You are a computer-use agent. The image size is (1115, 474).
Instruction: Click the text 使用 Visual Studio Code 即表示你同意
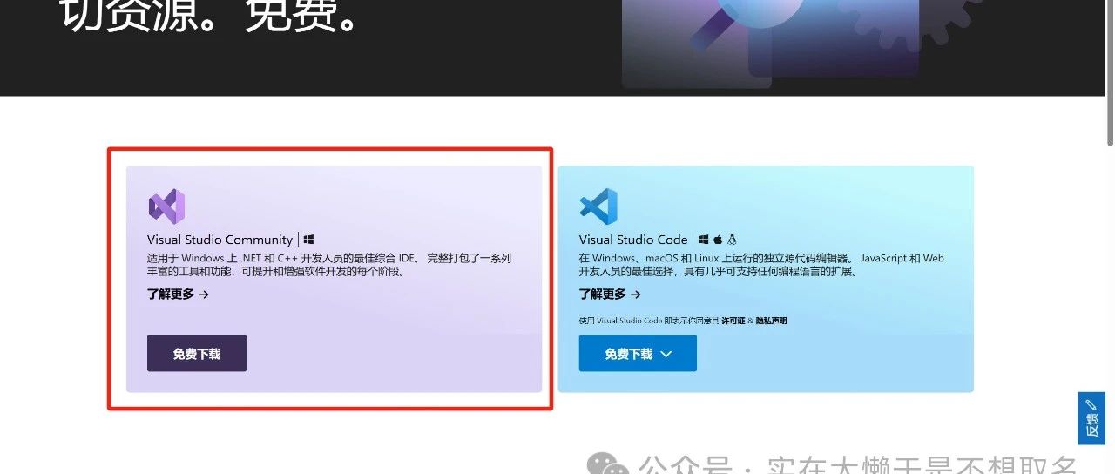[x=649, y=321]
